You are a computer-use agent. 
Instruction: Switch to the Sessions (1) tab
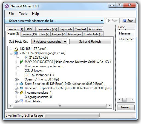[x=15, y=29]
